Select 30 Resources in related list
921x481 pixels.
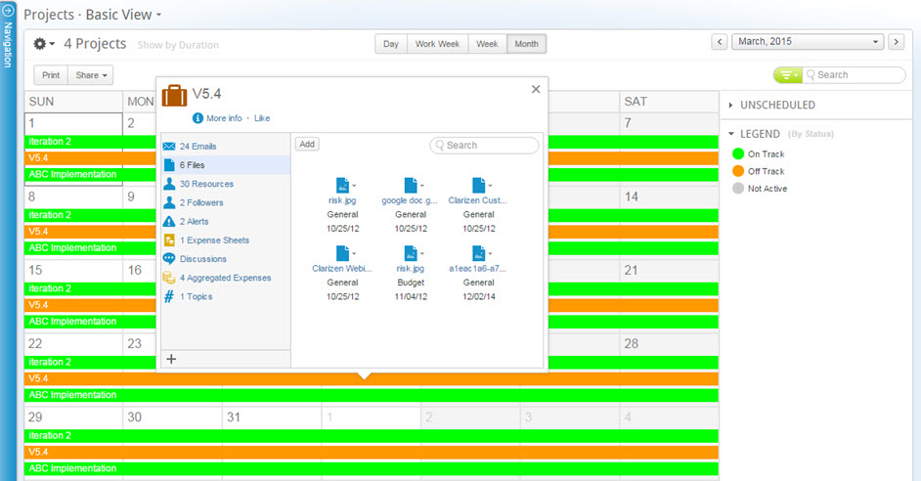(x=206, y=184)
